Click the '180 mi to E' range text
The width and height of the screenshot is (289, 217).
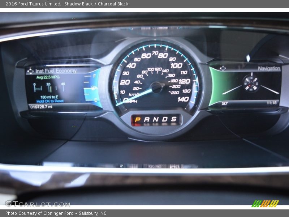click(49, 97)
